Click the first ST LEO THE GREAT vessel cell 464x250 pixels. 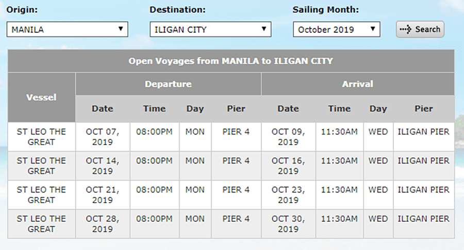(41, 137)
